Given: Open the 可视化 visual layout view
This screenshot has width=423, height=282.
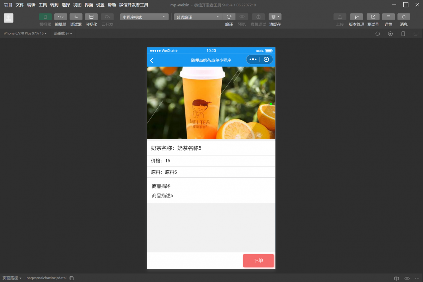Looking at the screenshot, I should coord(91,17).
